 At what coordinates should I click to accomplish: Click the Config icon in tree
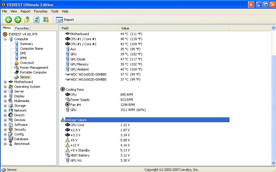(11, 134)
